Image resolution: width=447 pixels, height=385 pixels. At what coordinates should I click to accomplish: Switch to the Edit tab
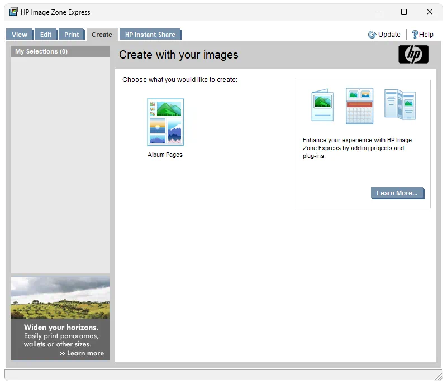pos(46,35)
